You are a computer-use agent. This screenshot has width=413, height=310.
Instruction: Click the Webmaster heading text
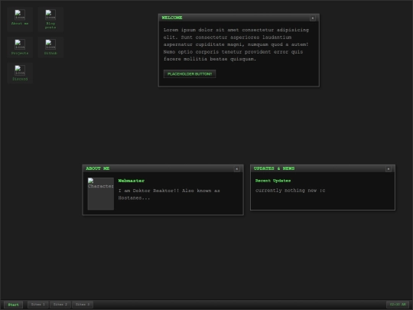point(132,181)
